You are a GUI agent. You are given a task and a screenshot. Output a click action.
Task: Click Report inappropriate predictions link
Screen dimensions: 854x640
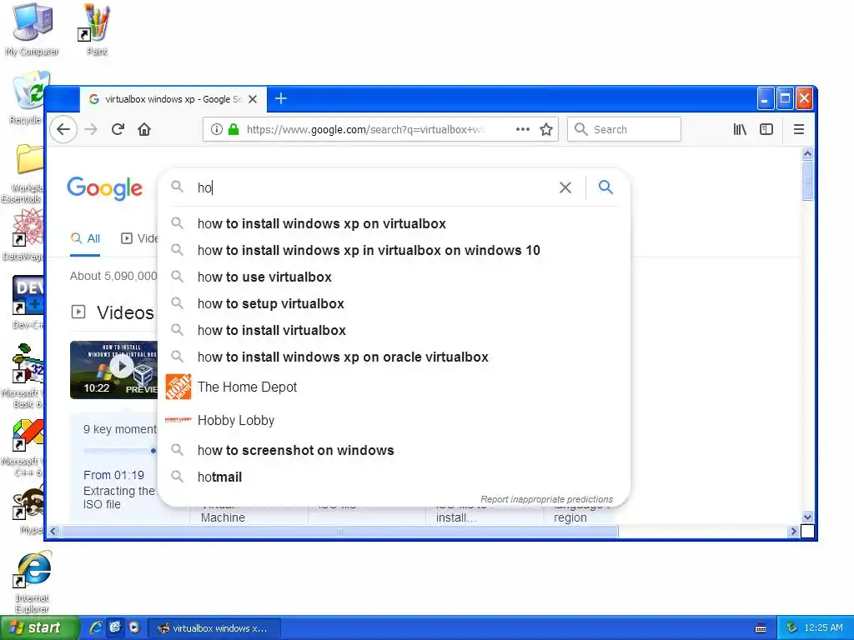point(546,499)
